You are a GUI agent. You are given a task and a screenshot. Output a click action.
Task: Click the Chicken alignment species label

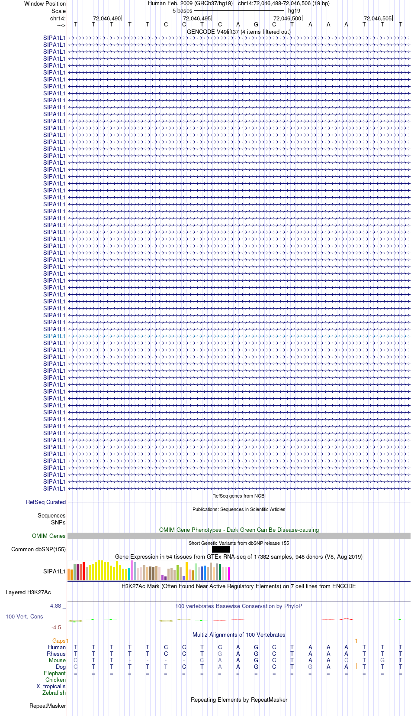(56, 680)
